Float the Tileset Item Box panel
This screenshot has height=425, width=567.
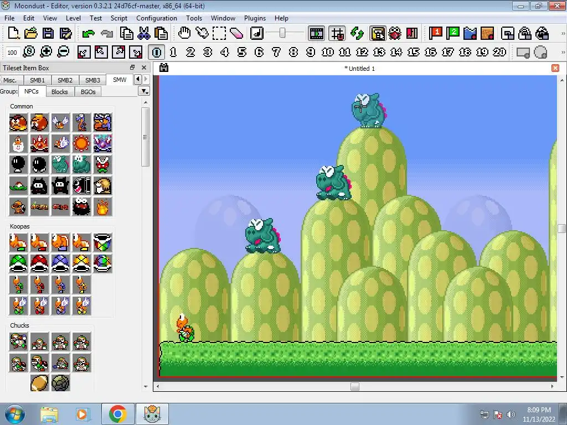coord(132,68)
